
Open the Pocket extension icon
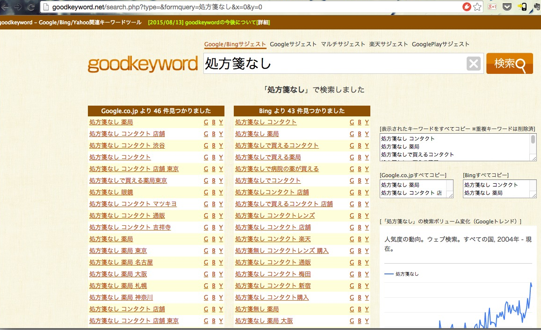[x=507, y=7]
